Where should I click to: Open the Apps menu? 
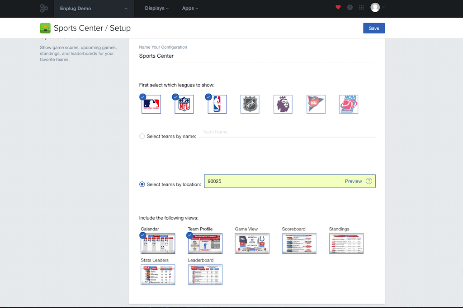click(190, 8)
